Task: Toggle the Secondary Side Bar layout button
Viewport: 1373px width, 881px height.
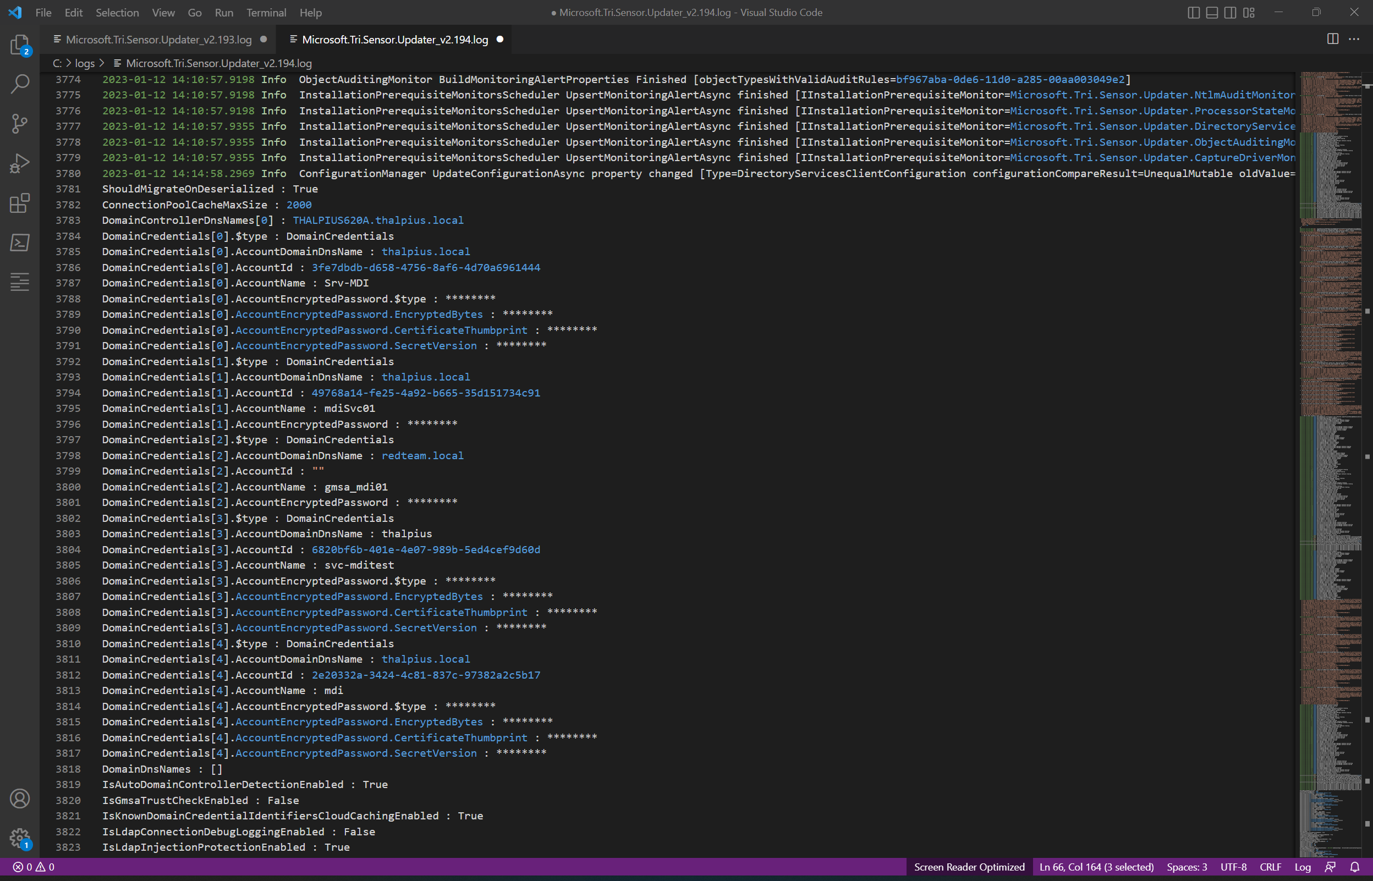Action: [1230, 13]
